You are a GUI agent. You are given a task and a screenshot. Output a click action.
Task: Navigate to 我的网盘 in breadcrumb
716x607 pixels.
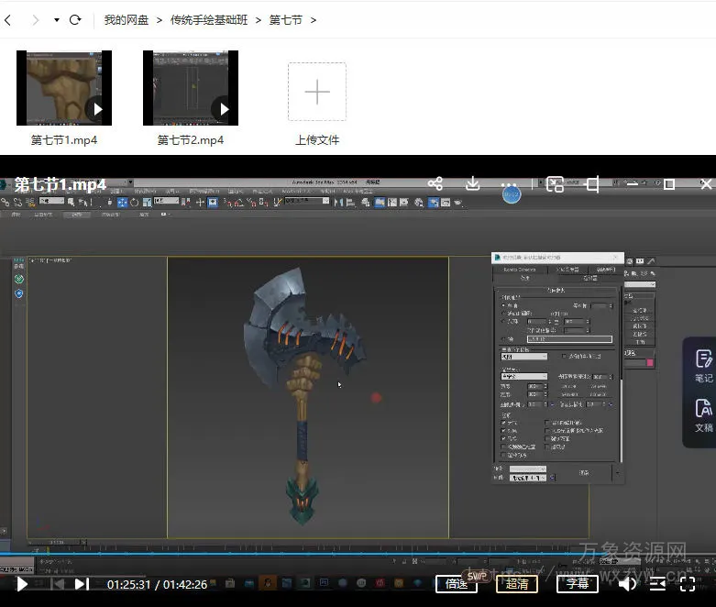pos(127,19)
